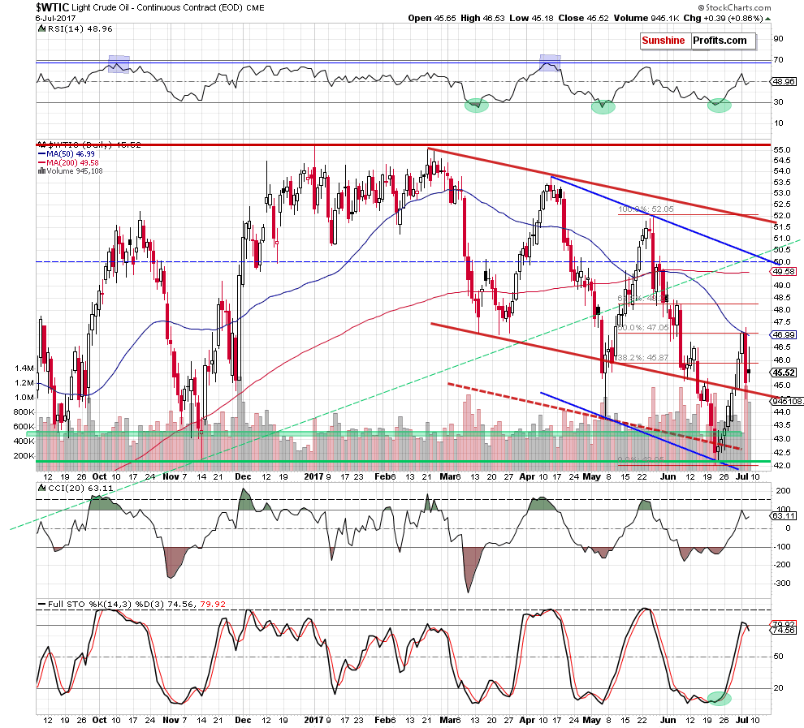804x728 pixels.
Task: Click the 50.0%: 47.05 Fibonacci label
Action: 643,327
